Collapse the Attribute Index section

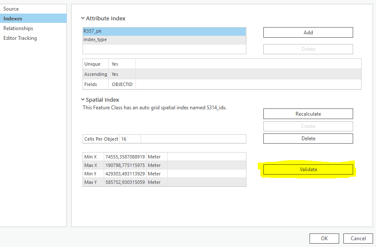point(83,18)
